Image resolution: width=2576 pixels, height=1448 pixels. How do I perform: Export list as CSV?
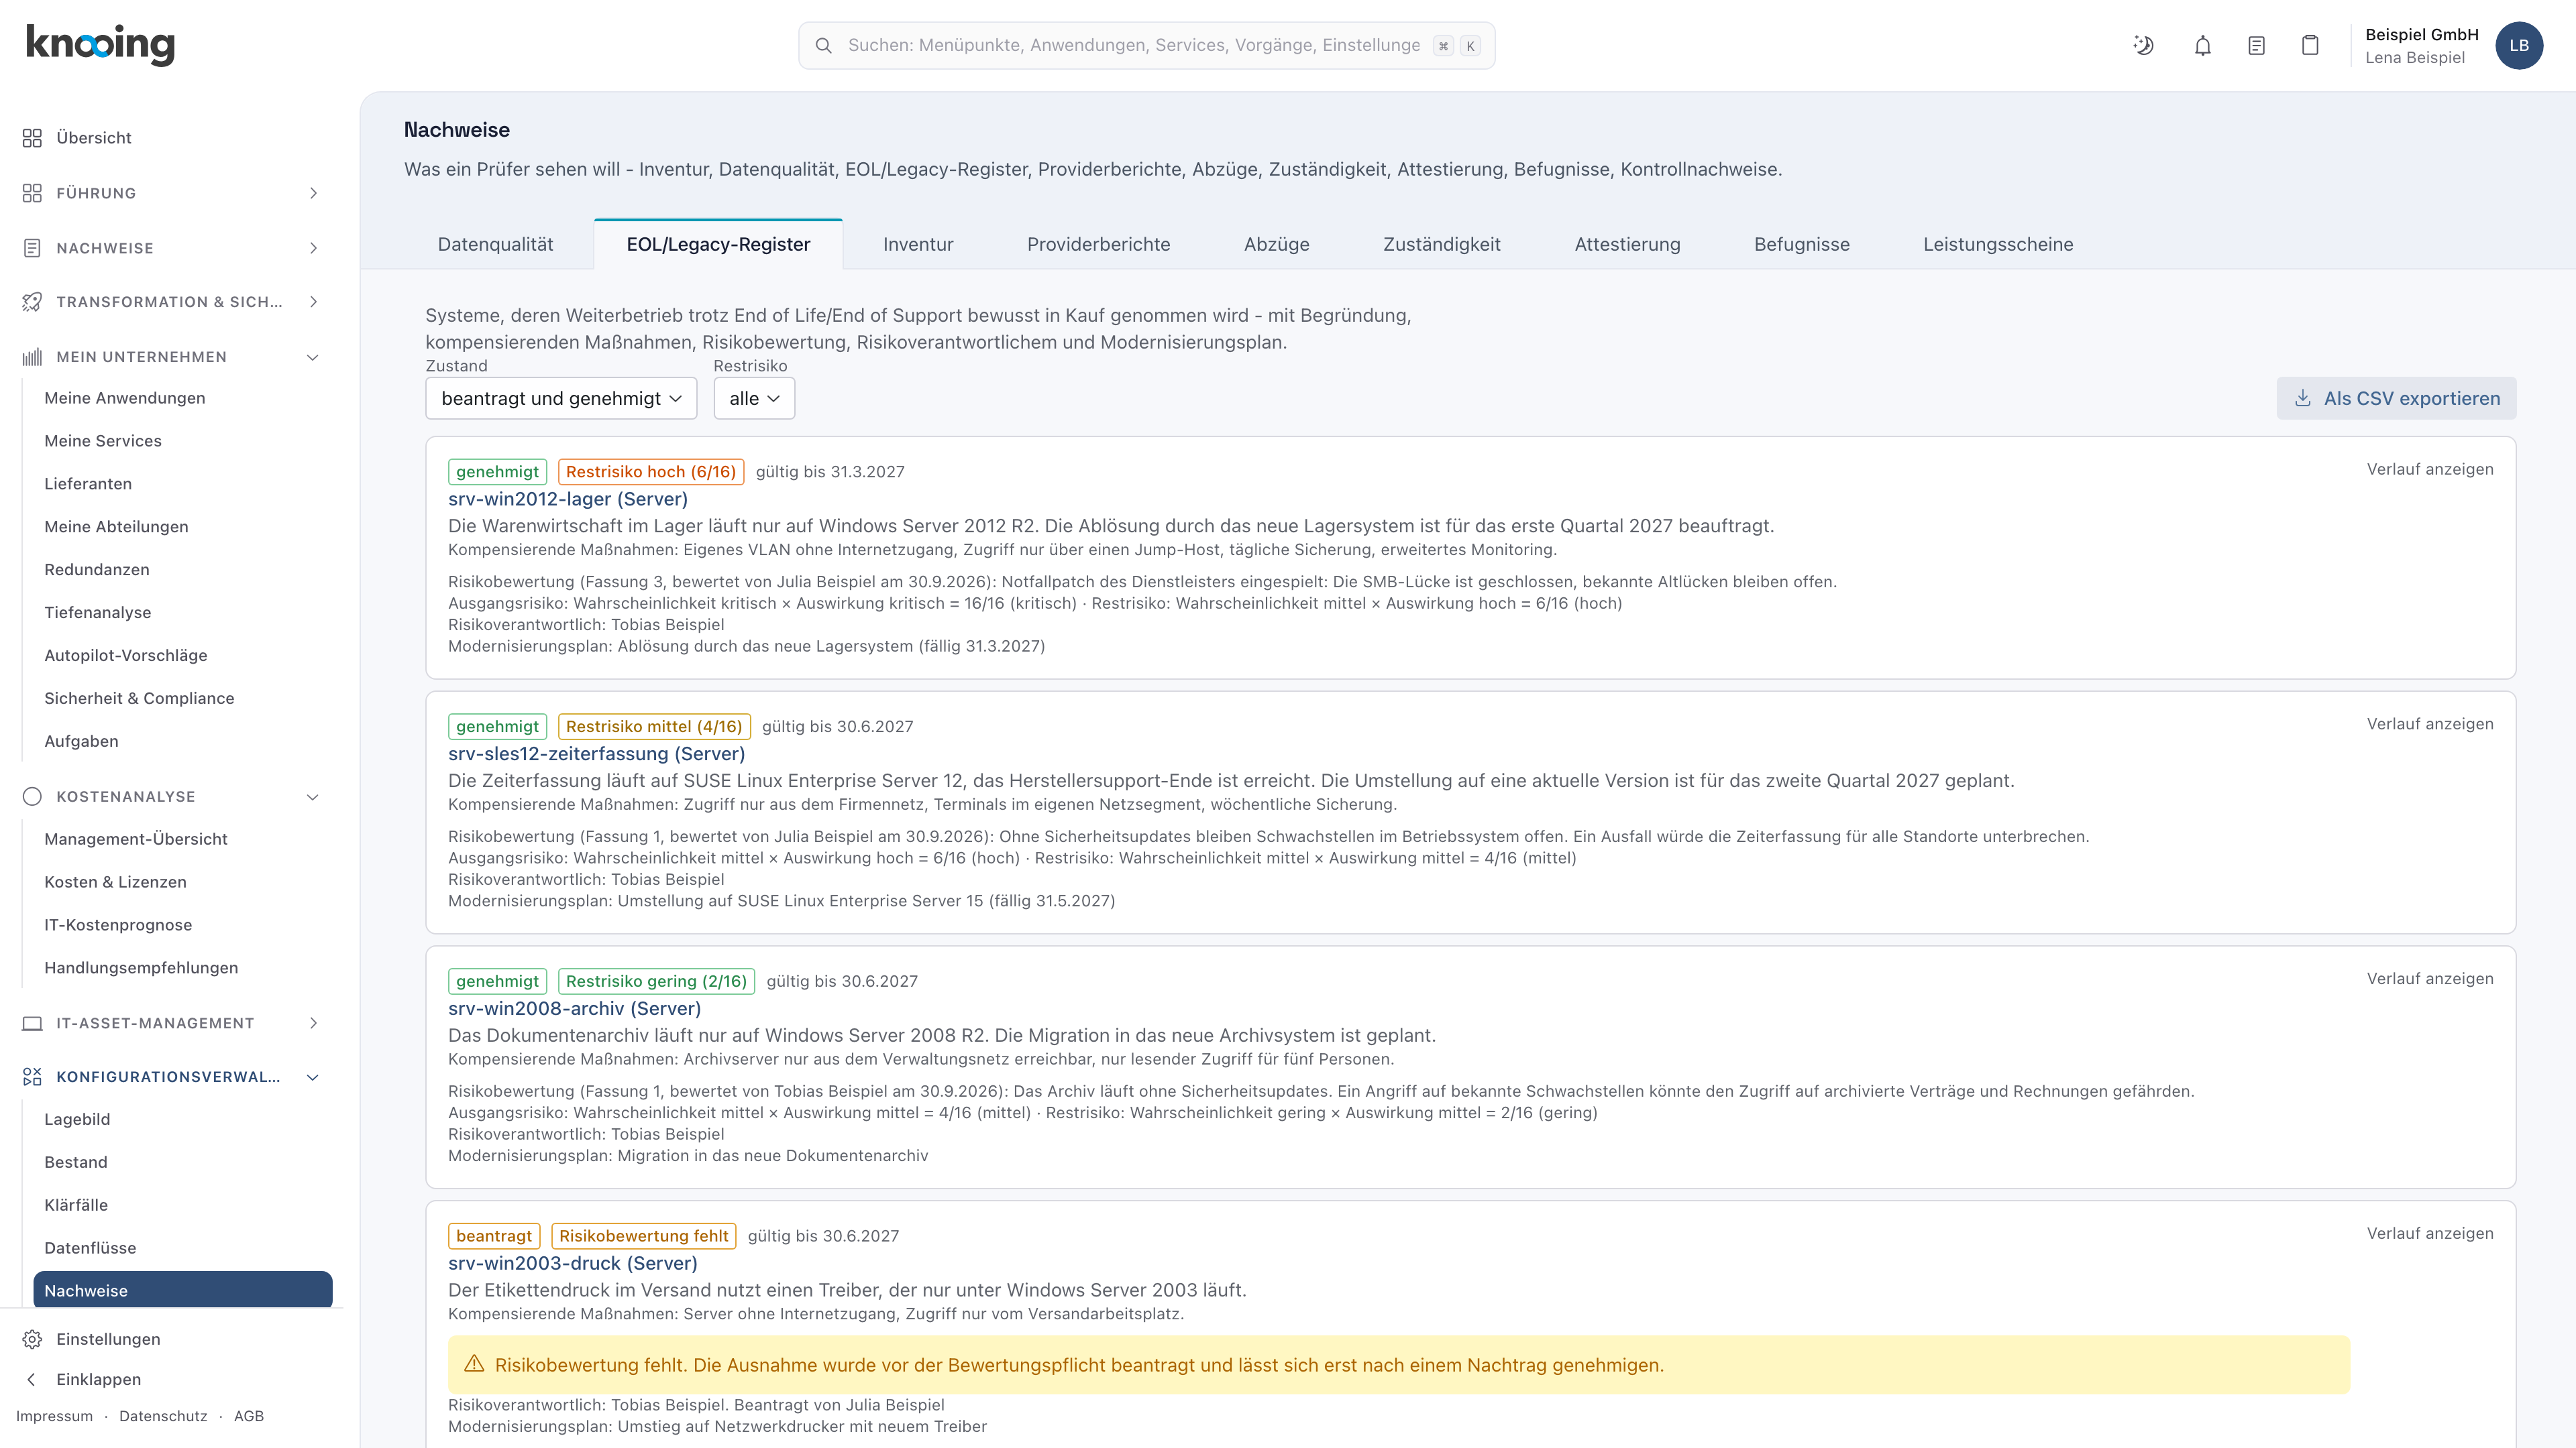2396,398
